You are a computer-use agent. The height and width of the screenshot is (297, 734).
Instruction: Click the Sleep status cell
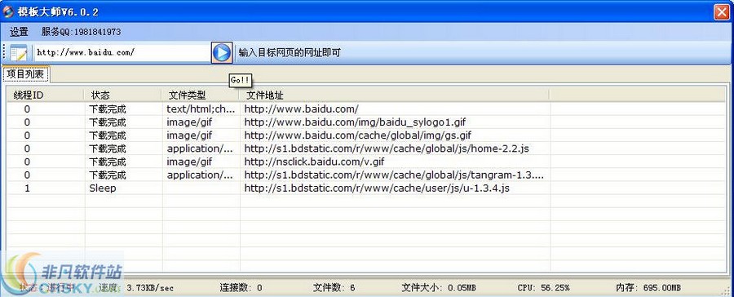(103, 188)
